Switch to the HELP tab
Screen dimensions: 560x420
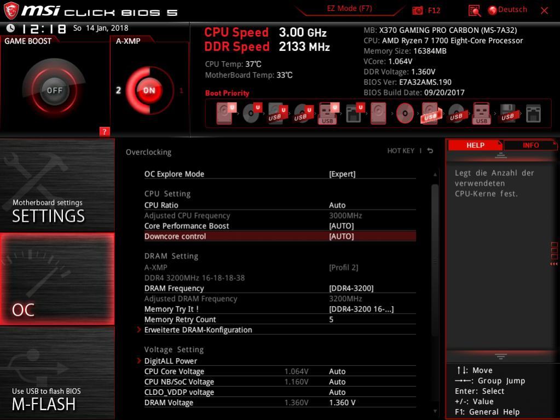[x=475, y=145]
